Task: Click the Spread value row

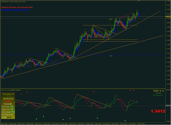Action: 8,104
